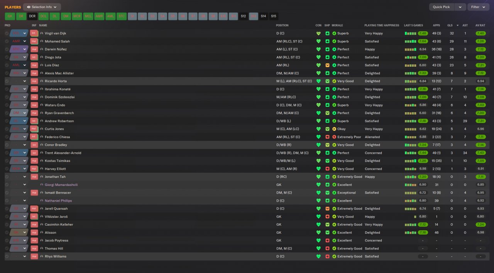Click Luis Díaz's orange match sharpness icon

327,65
